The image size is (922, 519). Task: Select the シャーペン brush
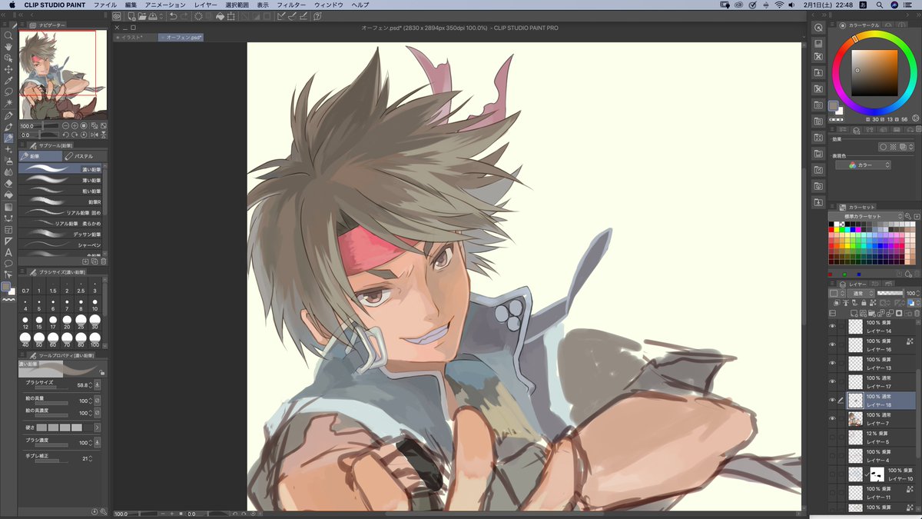coord(61,245)
